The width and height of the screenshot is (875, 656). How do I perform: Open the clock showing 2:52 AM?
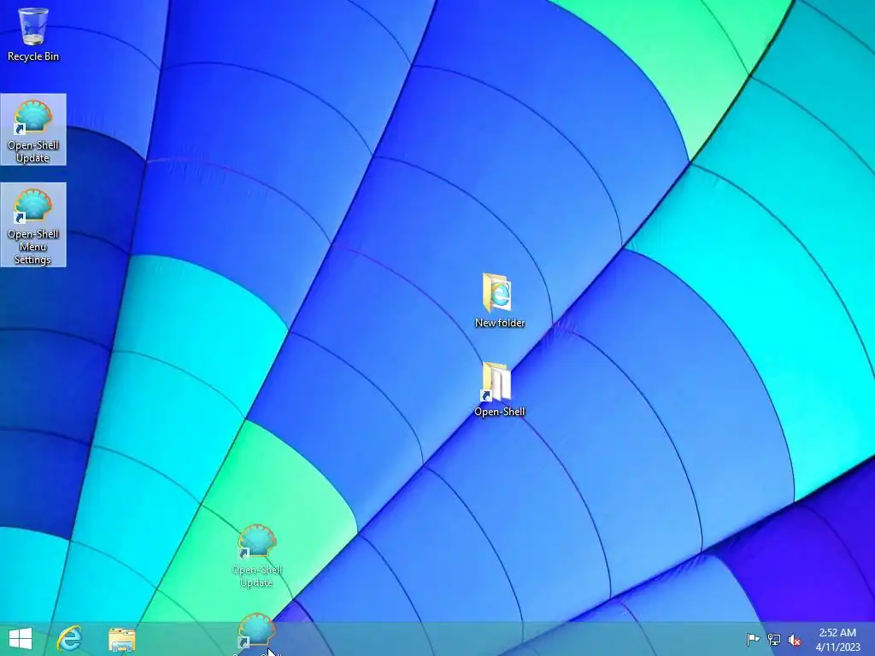tap(837, 639)
